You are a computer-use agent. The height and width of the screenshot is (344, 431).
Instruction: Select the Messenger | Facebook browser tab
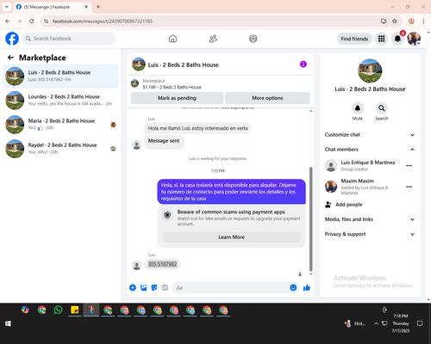coord(53,7)
